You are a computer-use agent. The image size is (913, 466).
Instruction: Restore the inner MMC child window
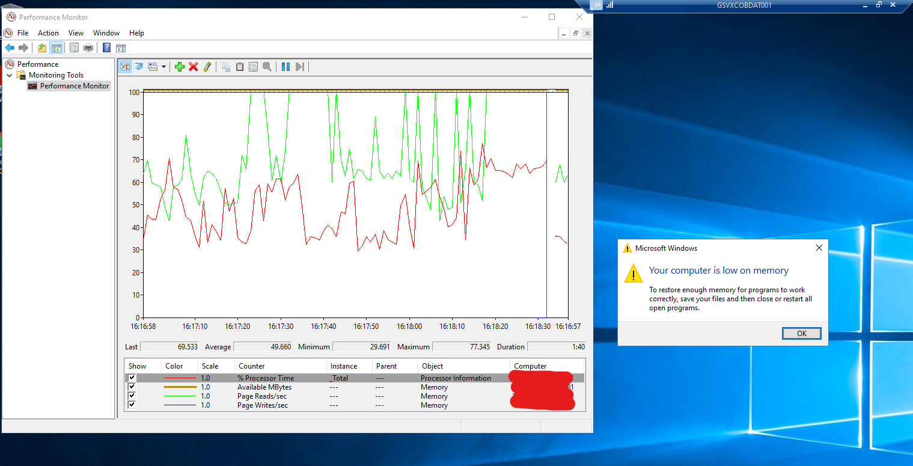(575, 33)
